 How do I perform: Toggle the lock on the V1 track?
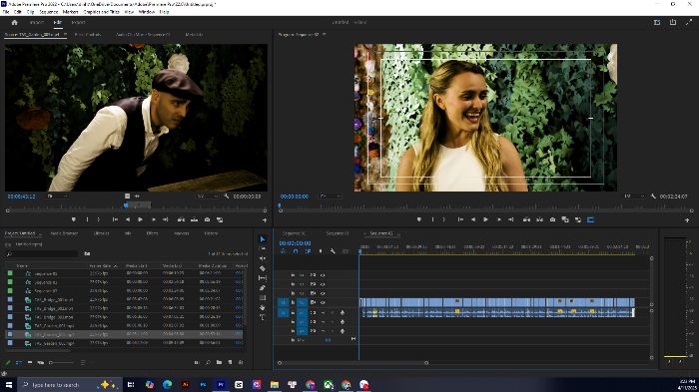click(x=293, y=302)
